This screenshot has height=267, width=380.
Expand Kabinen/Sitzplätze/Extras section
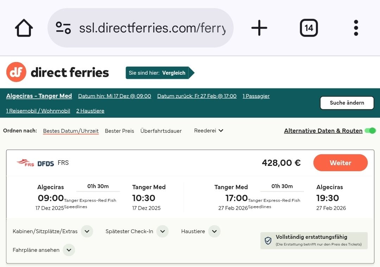click(87, 231)
